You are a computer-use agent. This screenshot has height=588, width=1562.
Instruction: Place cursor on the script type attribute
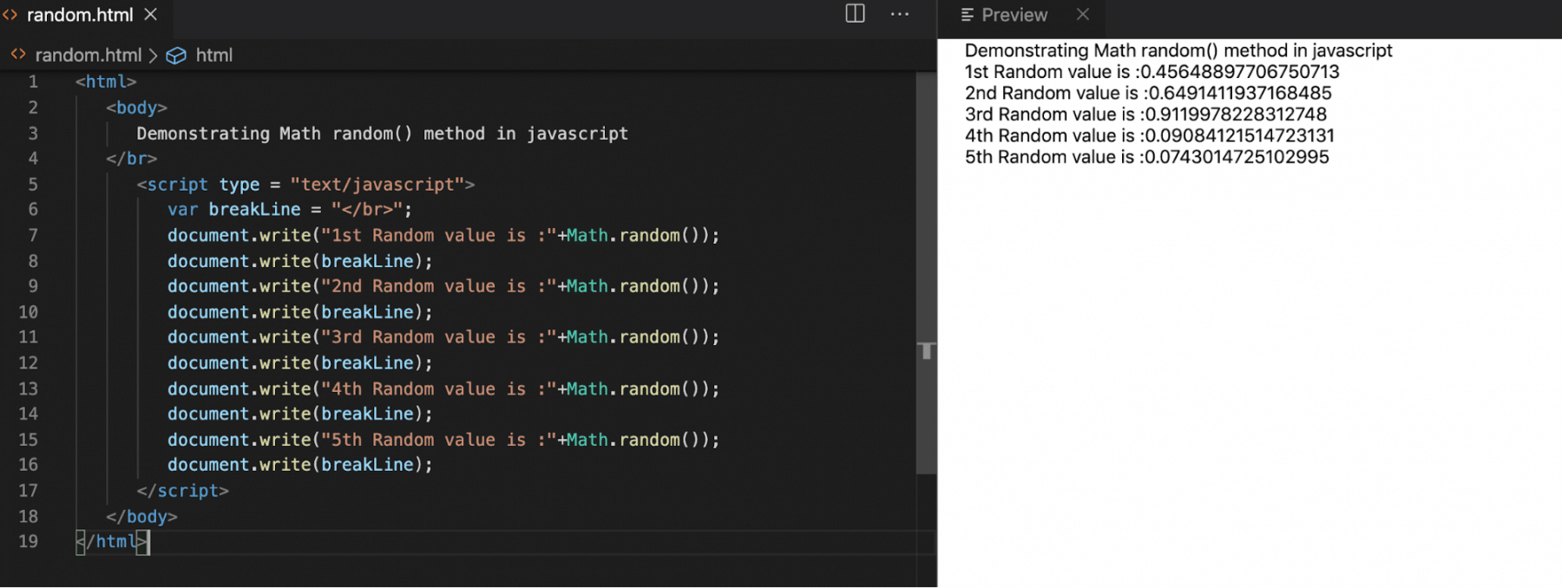pos(239,185)
